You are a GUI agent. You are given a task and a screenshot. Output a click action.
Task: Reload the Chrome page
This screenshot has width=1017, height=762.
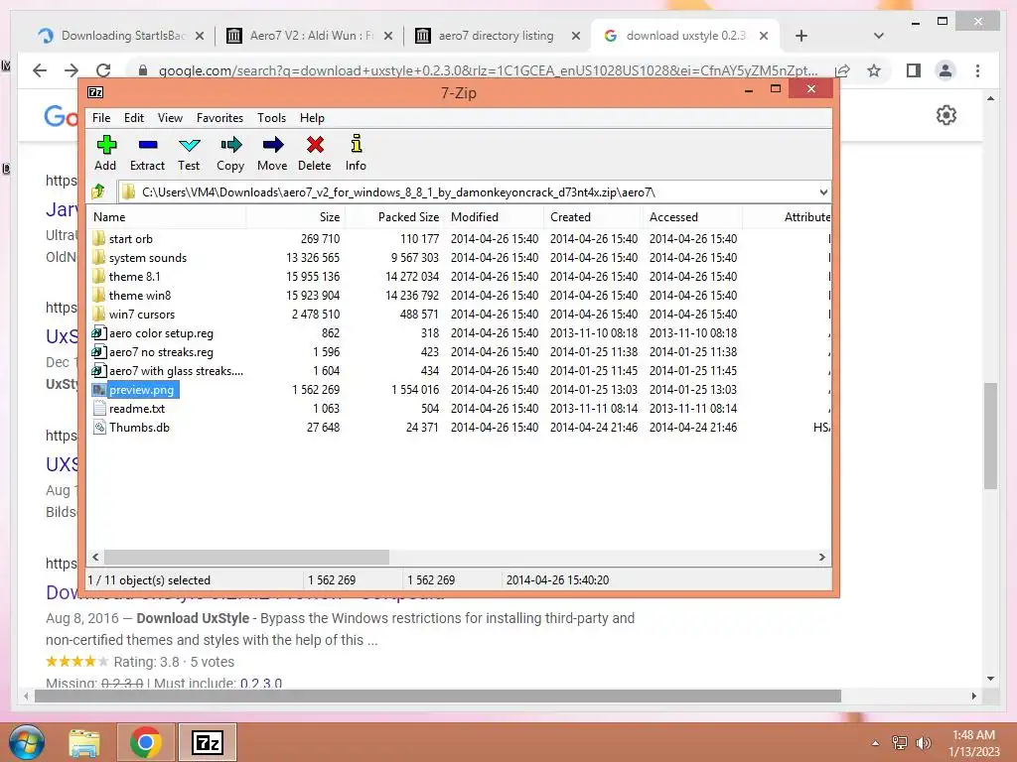[x=103, y=70]
